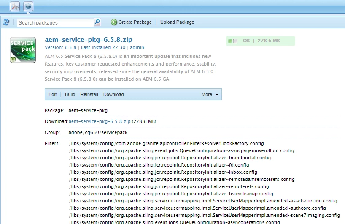Select remotedamremoterefs.config filter path
The width and height of the screenshot is (345, 224).
click(x=182, y=179)
